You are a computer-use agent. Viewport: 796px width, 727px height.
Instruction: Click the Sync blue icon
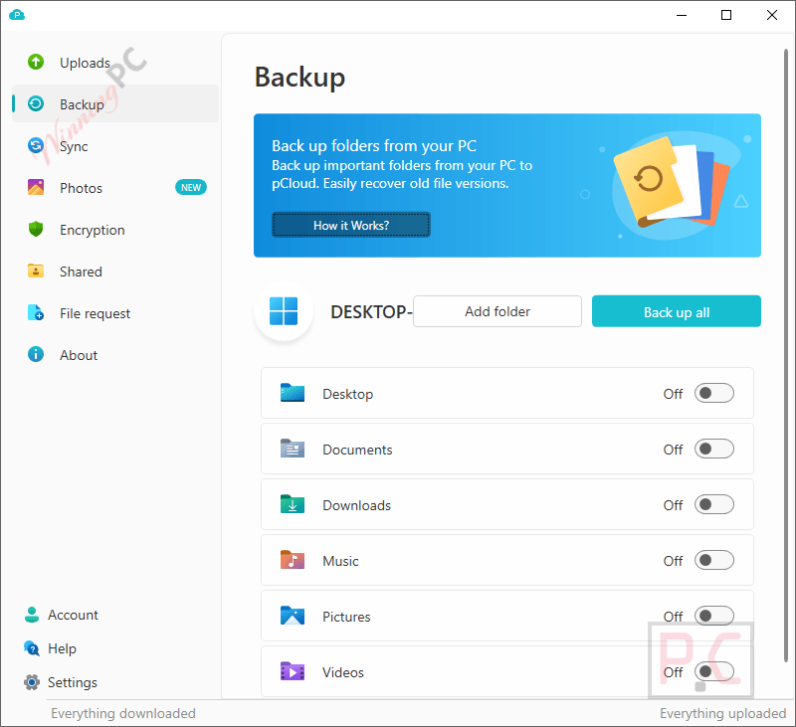[36, 145]
